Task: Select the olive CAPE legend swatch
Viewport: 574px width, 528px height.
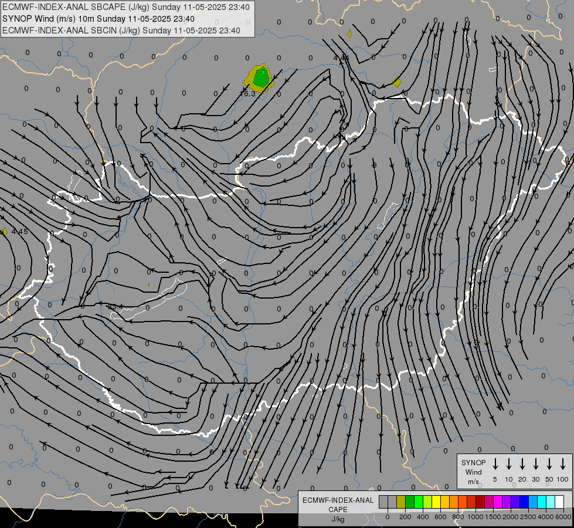Action: pos(401,502)
